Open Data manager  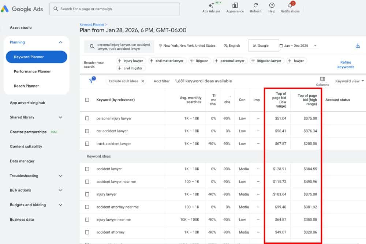click(x=22, y=161)
